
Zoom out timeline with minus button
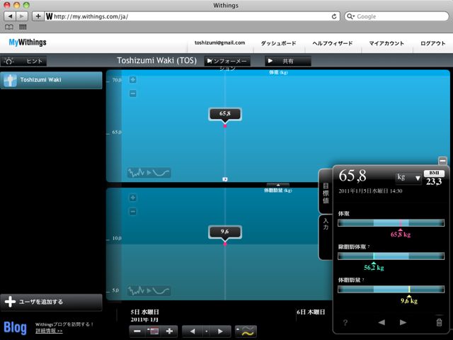point(137,331)
